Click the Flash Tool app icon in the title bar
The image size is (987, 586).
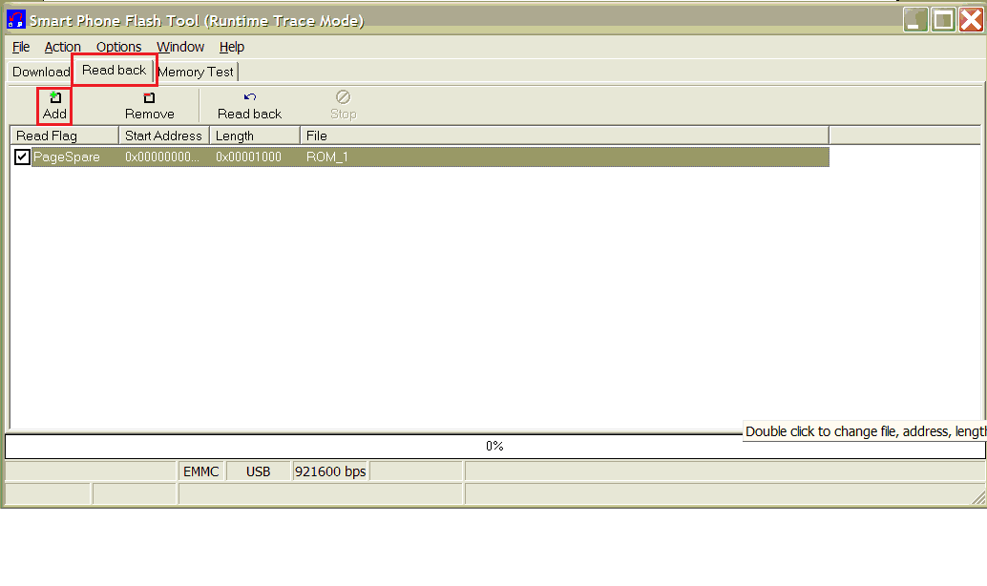(x=15, y=20)
